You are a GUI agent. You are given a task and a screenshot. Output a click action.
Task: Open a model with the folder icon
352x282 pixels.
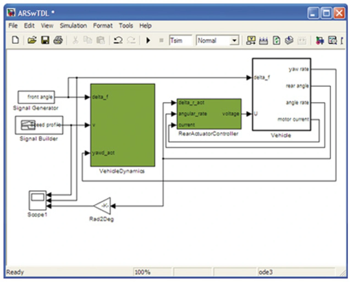pos(32,40)
